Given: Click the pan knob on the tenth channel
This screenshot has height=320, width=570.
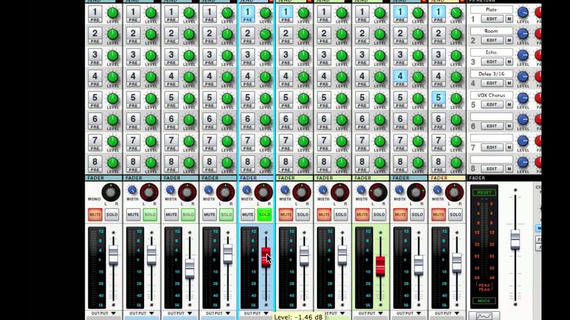Looking at the screenshot, I should tap(454, 192).
